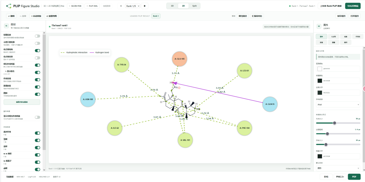Go to previous rank with left arrow
Viewport: 365px width, 182px height.
[x=121, y=6]
